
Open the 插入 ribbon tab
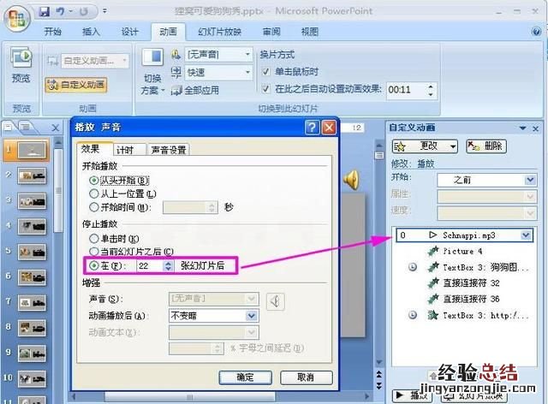tap(91, 32)
